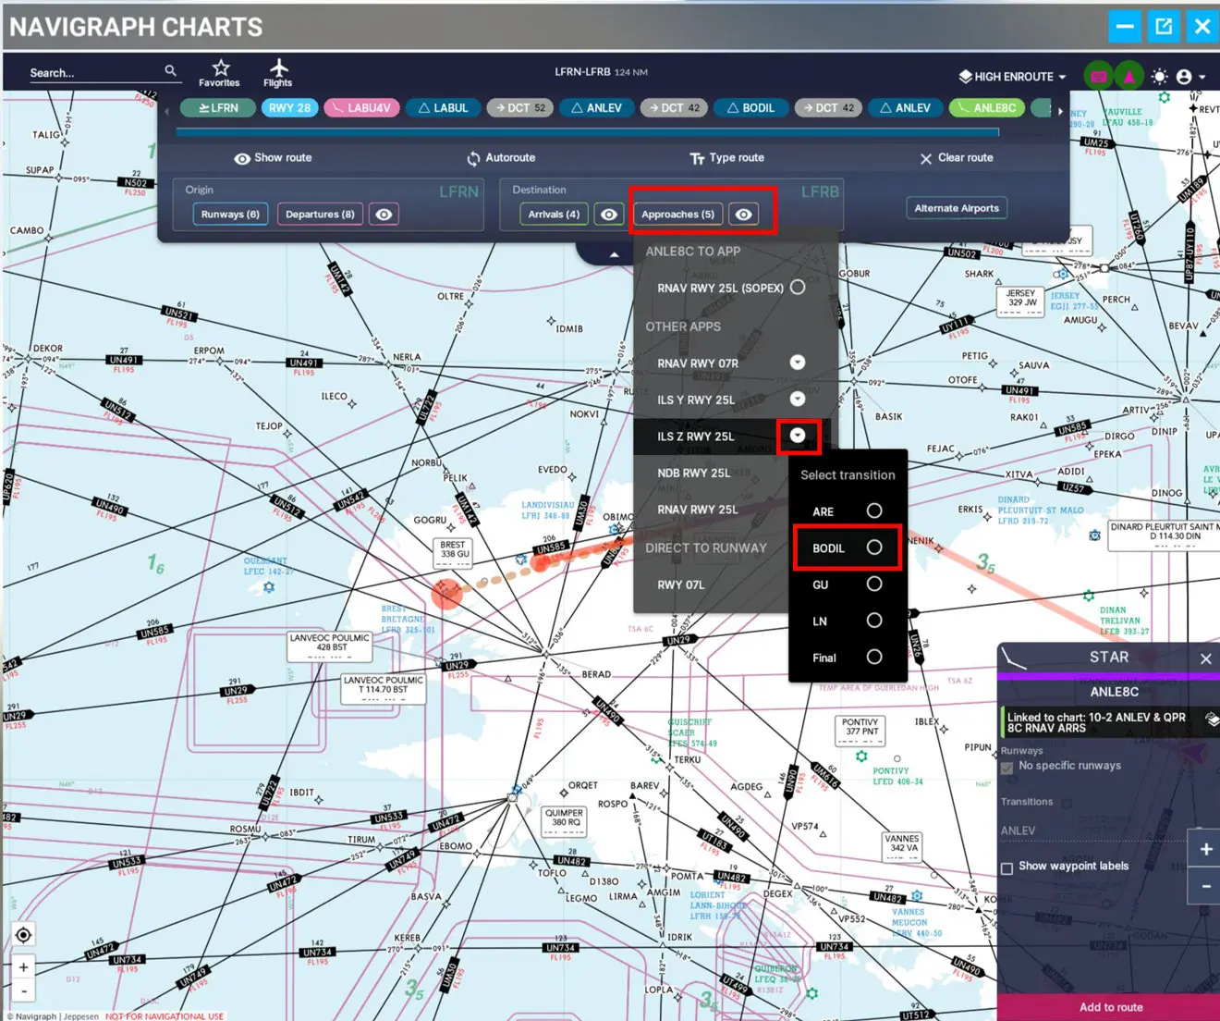Click the BODIL waypoint chip
The width and height of the screenshot is (1220, 1021).
[x=750, y=108]
